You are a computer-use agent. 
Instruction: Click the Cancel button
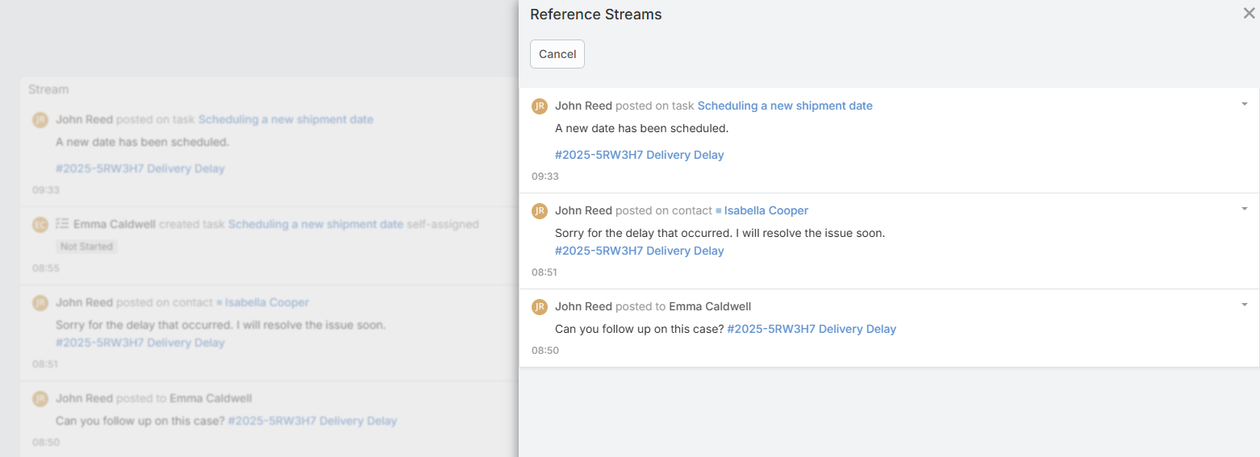click(557, 54)
